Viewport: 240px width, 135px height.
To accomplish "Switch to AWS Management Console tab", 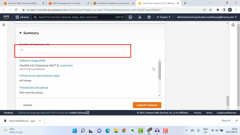I will coord(66,3).
